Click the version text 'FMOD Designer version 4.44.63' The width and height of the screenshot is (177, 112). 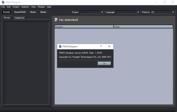pyautogui.click(x=74, y=53)
